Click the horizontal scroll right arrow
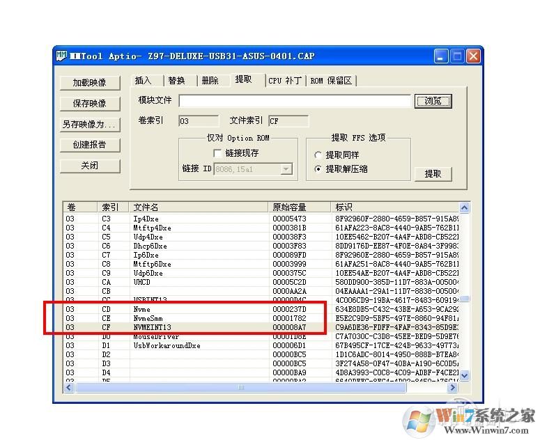The width and height of the screenshot is (540, 440). (452, 388)
